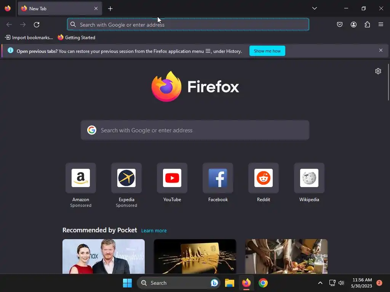Click the center Google search field
The image size is (390, 292).
[x=195, y=130]
